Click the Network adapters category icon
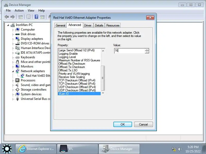Viewport: 206px width, 154px height. [18, 71]
